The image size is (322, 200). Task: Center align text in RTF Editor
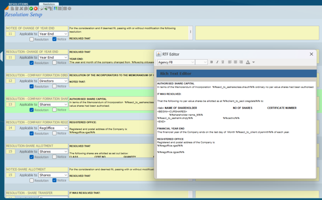coord(235,62)
